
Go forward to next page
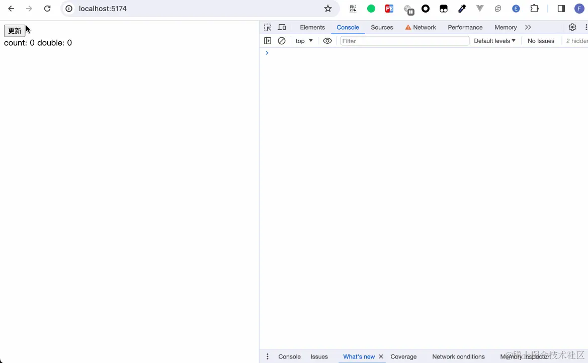click(29, 9)
